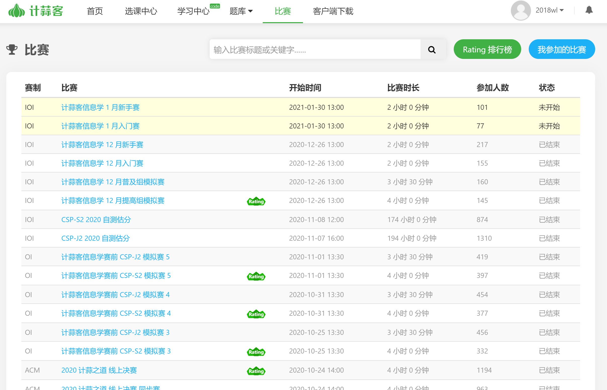The height and width of the screenshot is (390, 607).
Task: Open 计蒜客信息学赛前 CSP-S2 模拟赛 5 link
Action: (116, 275)
